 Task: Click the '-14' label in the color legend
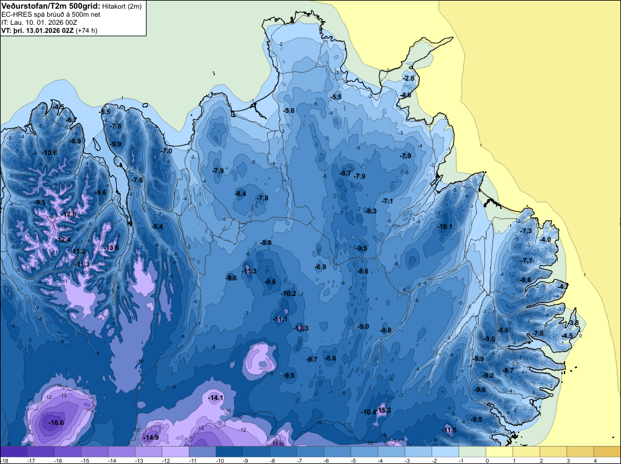111,460
